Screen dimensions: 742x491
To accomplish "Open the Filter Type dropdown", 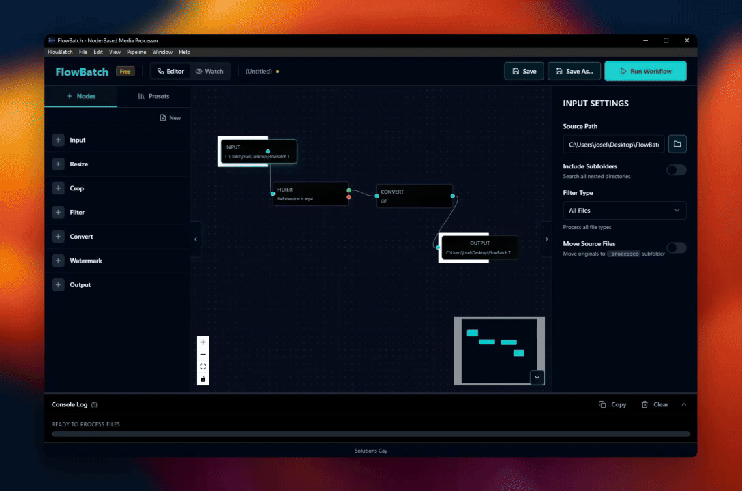I will pyautogui.click(x=624, y=211).
